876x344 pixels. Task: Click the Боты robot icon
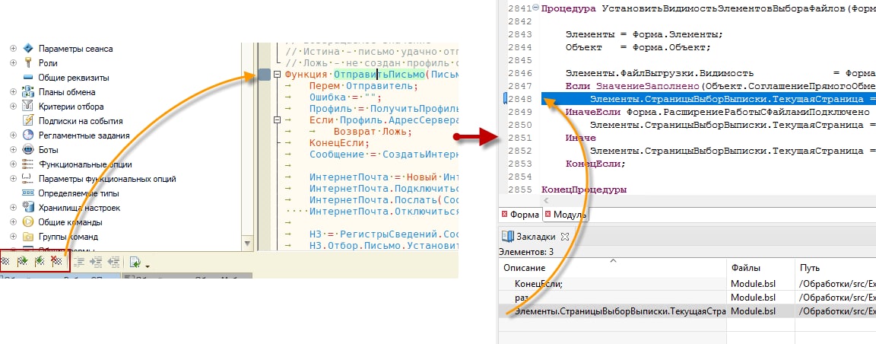(x=28, y=150)
